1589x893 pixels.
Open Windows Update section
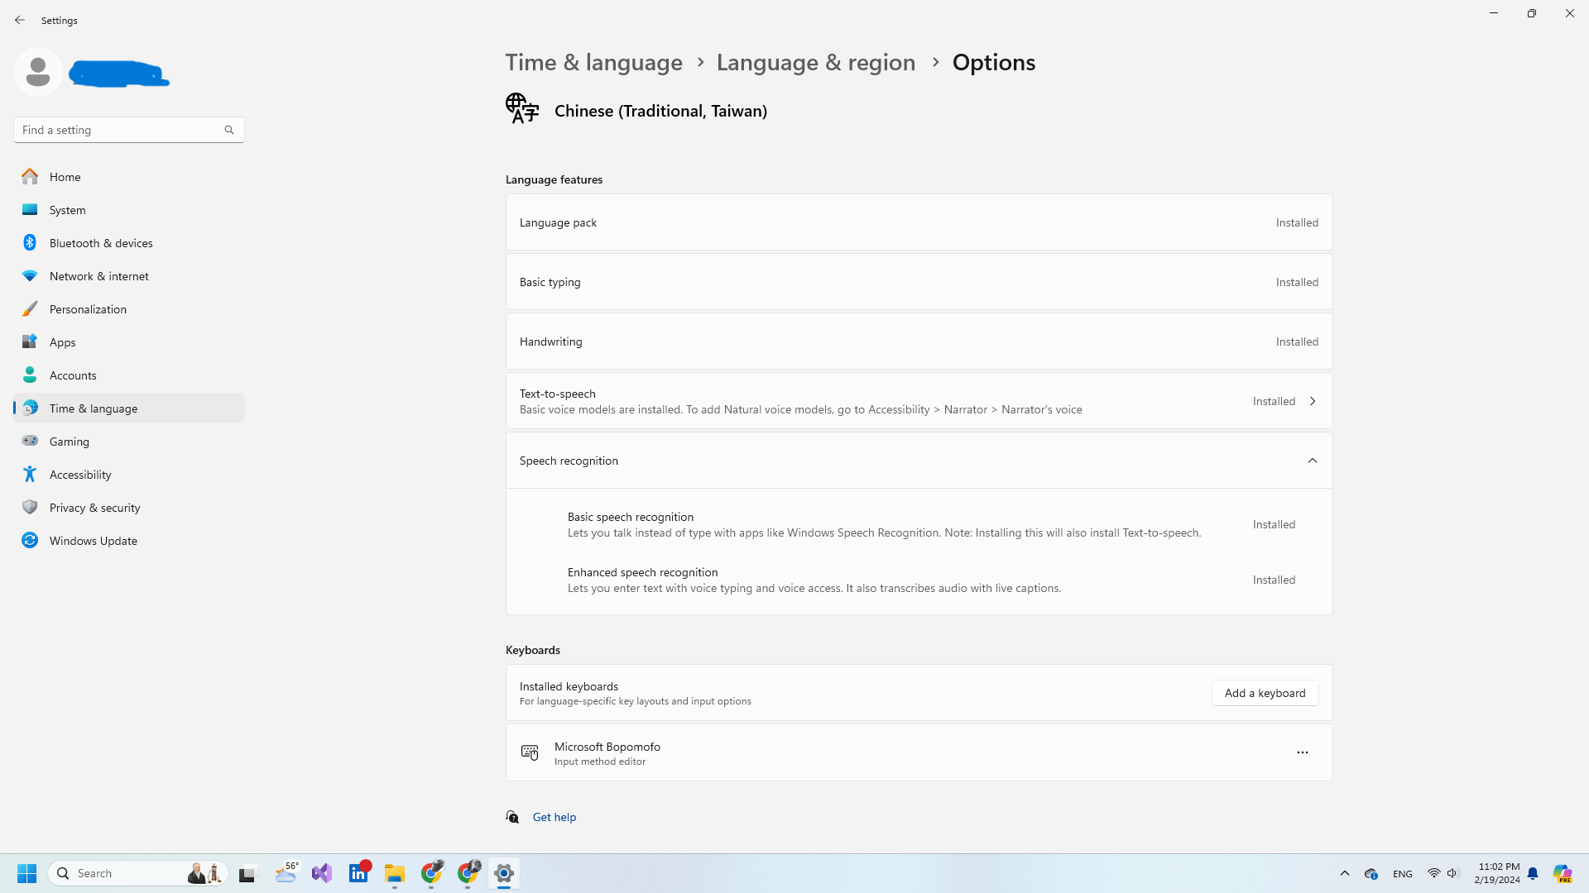(x=93, y=541)
